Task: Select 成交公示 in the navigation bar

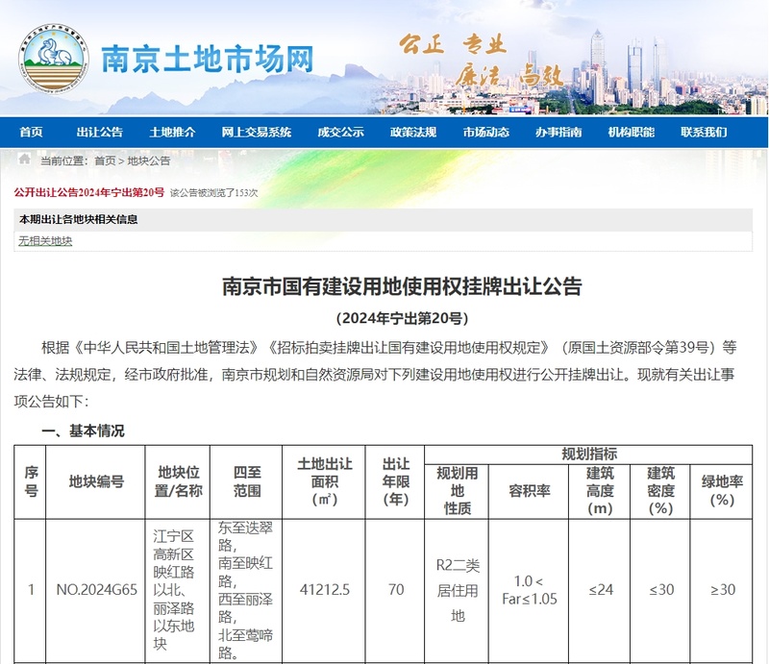Action: (x=341, y=132)
